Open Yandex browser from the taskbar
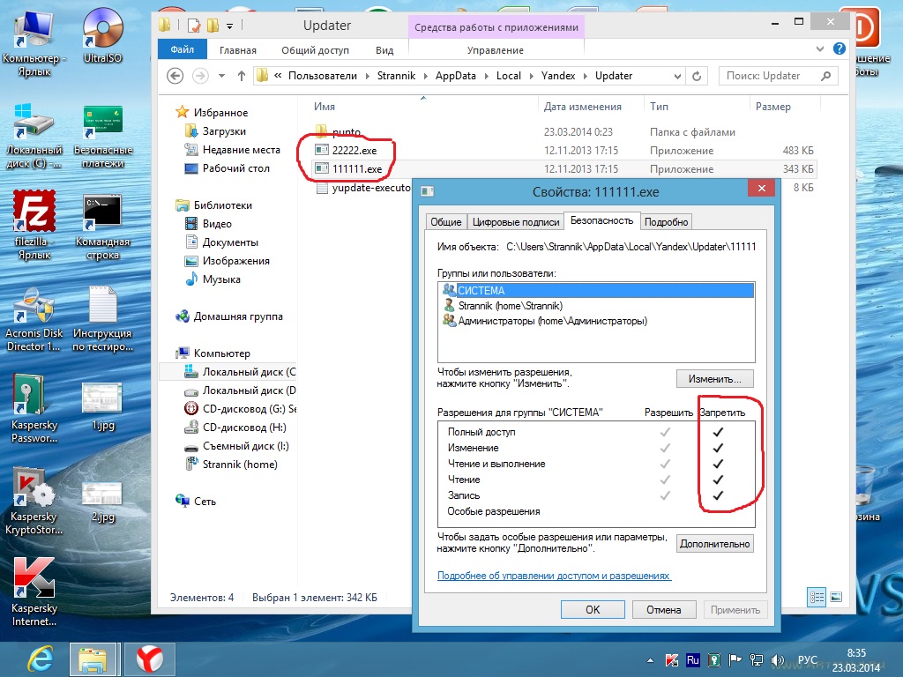Screen dimensions: 903x677 (149, 658)
